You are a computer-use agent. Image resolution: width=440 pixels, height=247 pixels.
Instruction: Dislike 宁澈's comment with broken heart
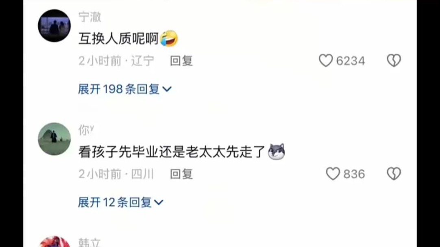(394, 61)
